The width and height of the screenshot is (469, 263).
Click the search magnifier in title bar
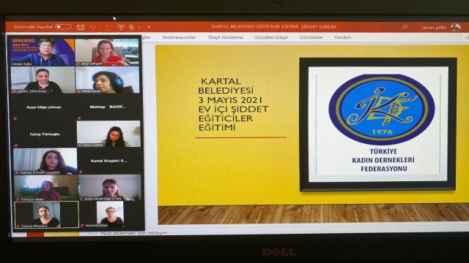(405, 27)
